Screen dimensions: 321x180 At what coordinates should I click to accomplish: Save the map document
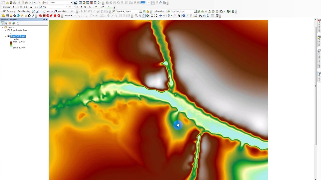pyautogui.click(x=11, y=2)
